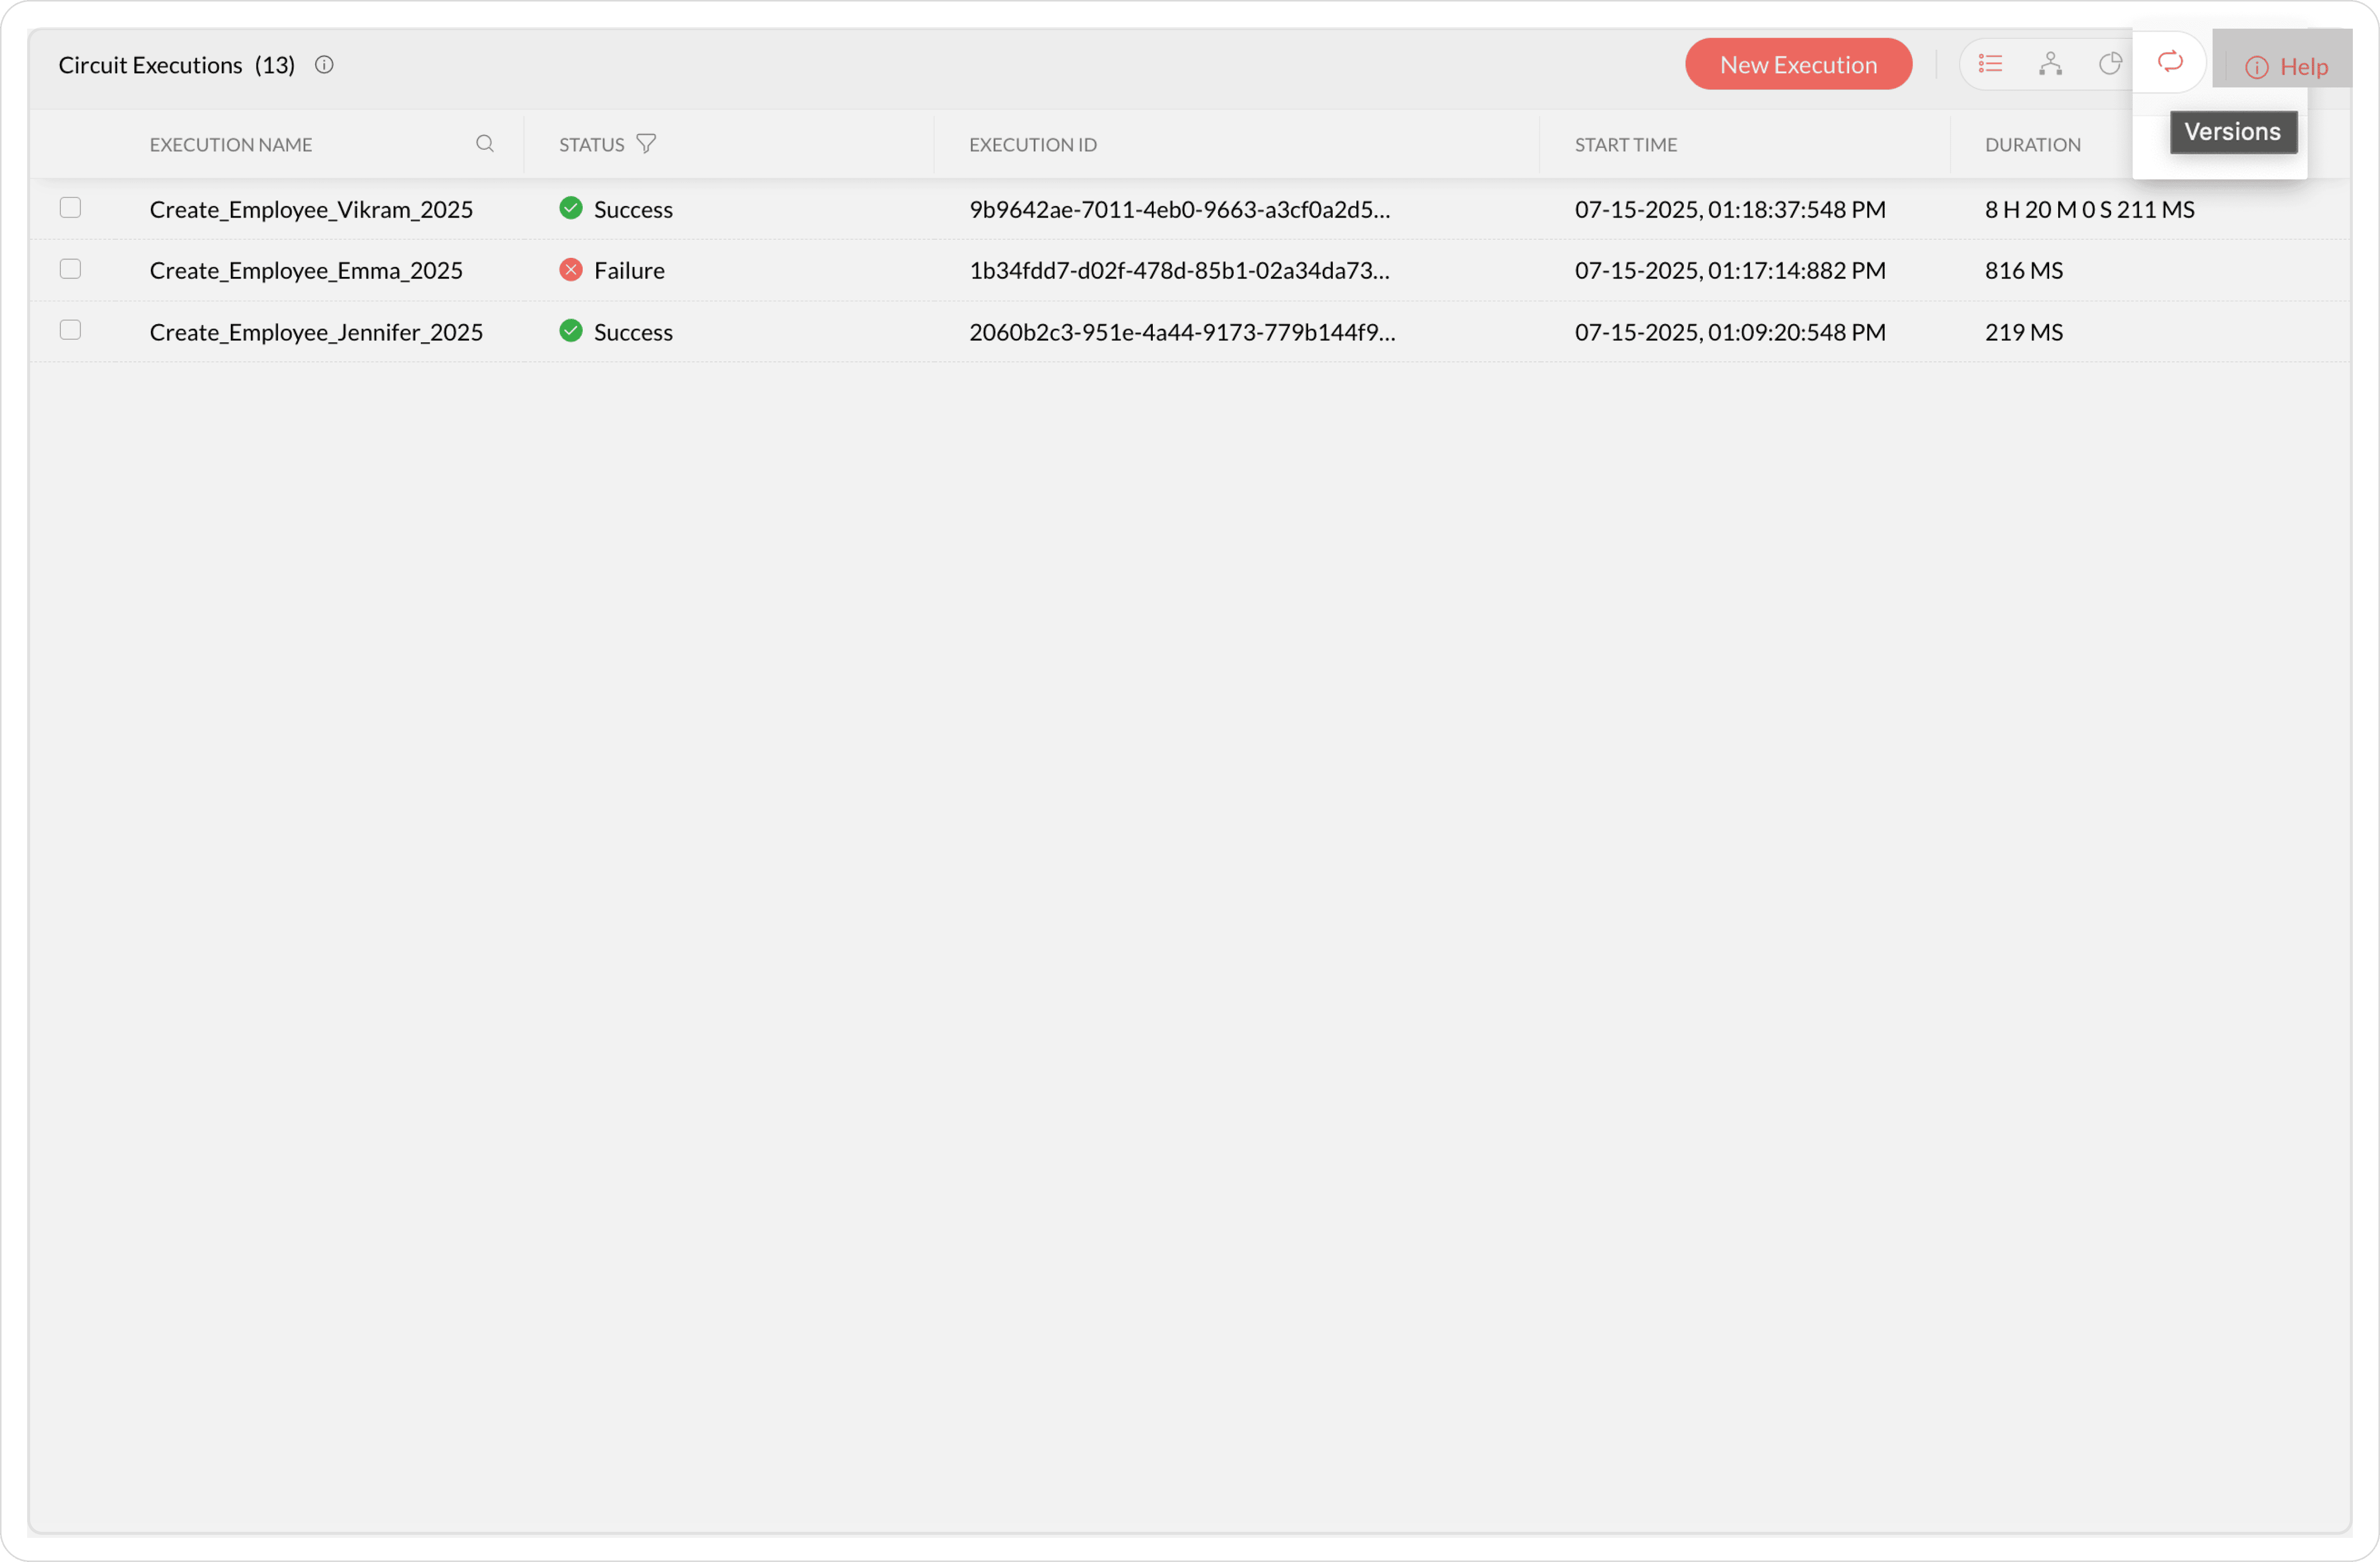Image resolution: width=2380 pixels, height=1562 pixels.
Task: Open the circuit diagram hierarchy icon
Action: (x=2050, y=64)
